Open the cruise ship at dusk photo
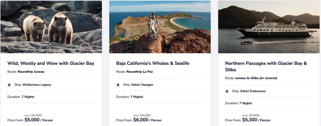Screen dimensions: 321x126 point(269,27)
